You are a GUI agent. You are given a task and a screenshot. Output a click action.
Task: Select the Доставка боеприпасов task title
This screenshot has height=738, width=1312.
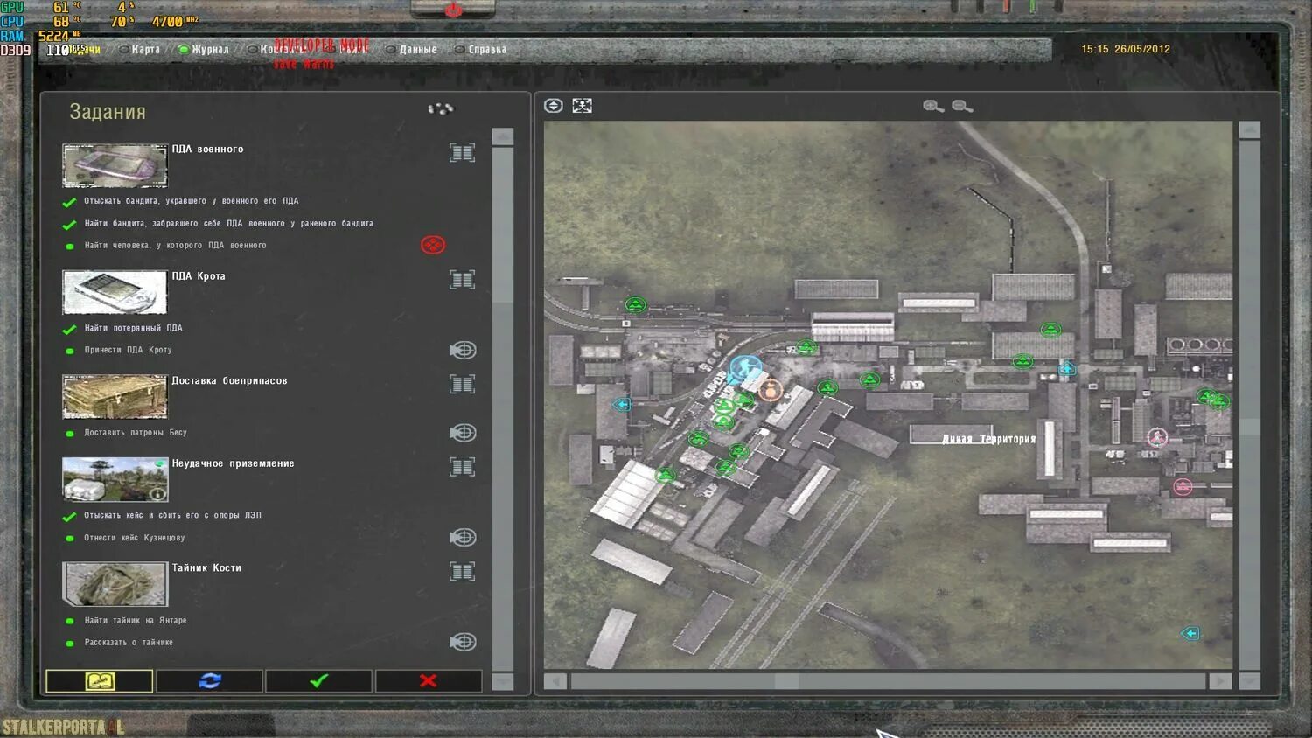(x=229, y=381)
